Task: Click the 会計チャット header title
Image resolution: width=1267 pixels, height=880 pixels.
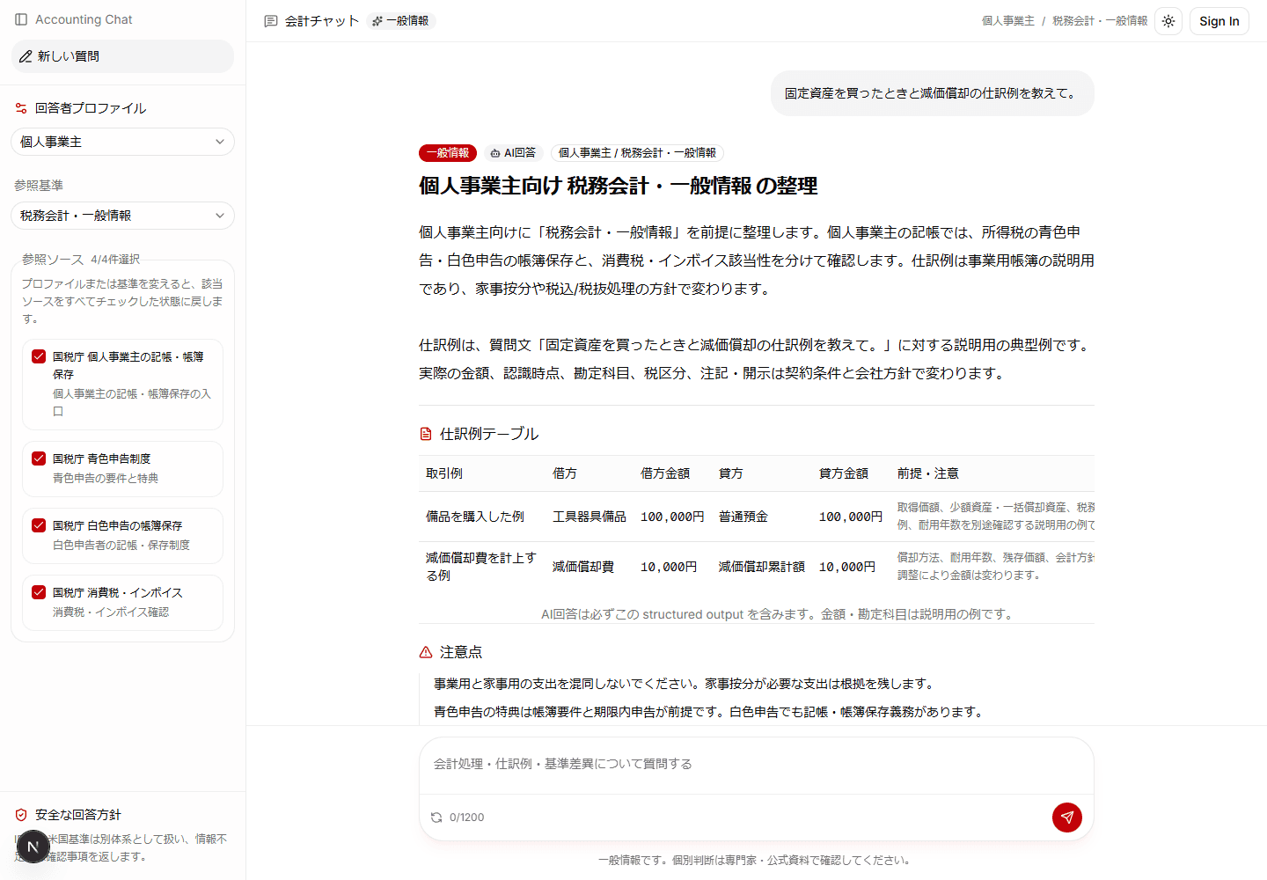Action: [322, 21]
